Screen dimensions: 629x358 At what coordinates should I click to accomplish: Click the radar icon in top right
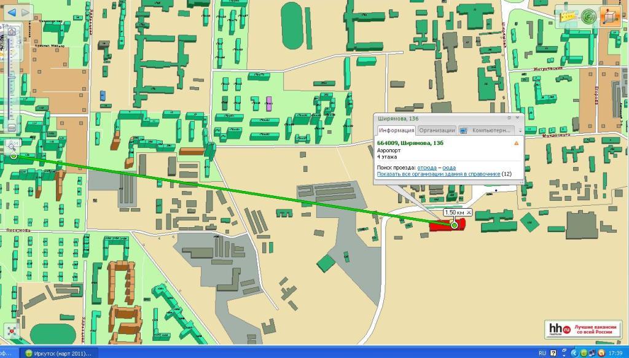[x=588, y=17]
